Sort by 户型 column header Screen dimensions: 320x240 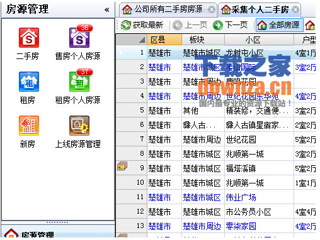[x=305, y=40]
